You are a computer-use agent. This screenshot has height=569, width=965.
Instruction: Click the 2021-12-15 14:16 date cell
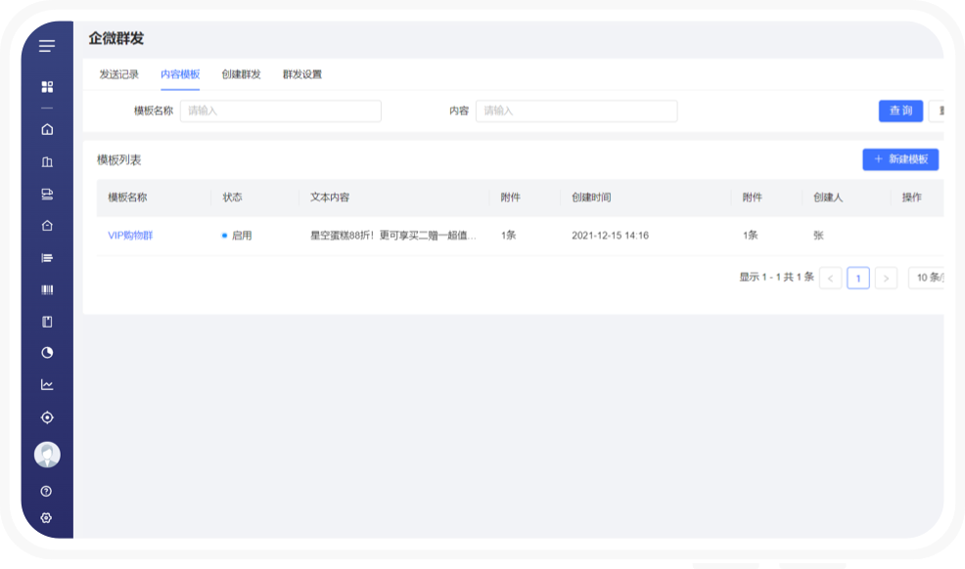coord(610,236)
